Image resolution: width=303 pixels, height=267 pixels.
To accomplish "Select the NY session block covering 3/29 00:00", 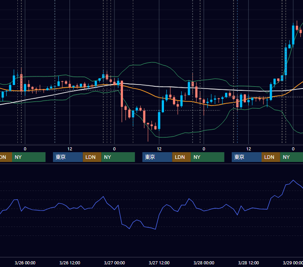I will (x=291, y=157).
